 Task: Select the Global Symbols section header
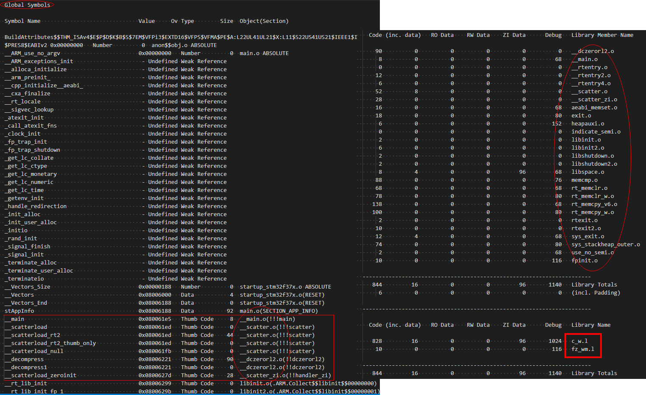27,5
